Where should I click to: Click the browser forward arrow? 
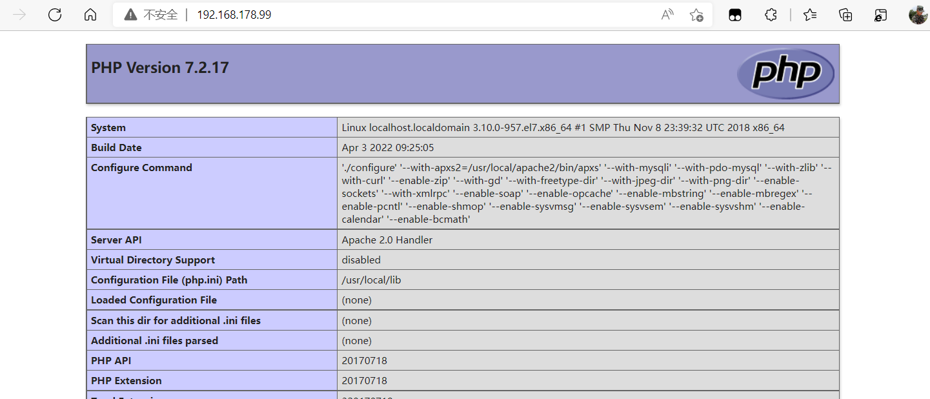pyautogui.click(x=19, y=15)
